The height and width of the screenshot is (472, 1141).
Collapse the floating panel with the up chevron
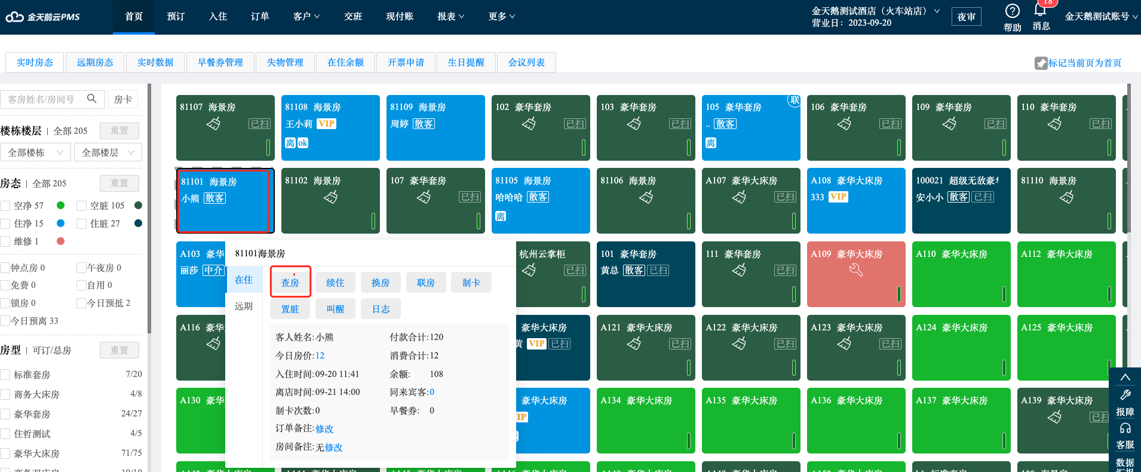(1125, 378)
